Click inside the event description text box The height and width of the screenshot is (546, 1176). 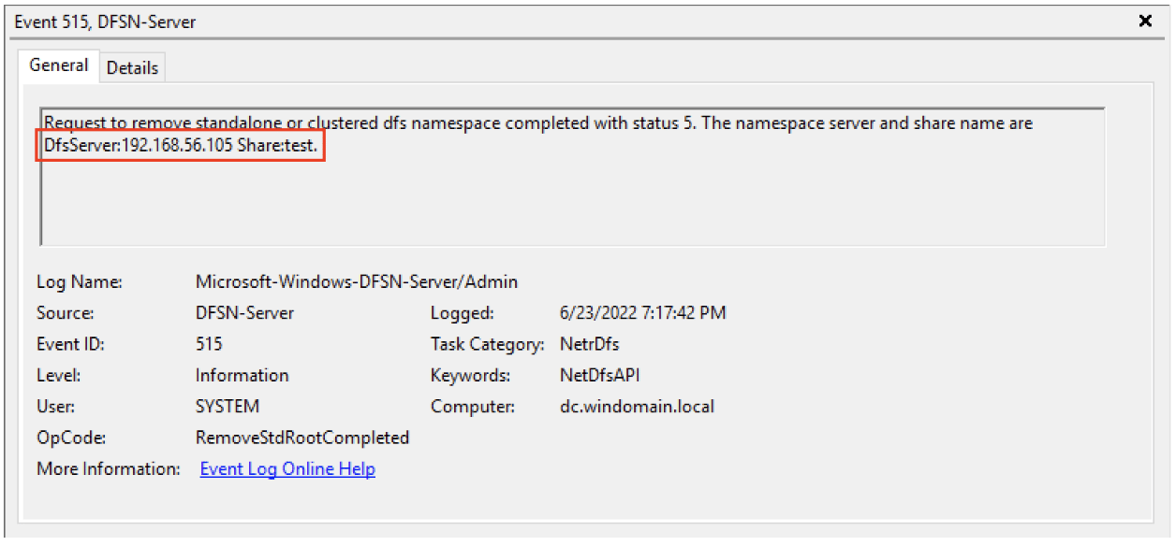[572, 177]
